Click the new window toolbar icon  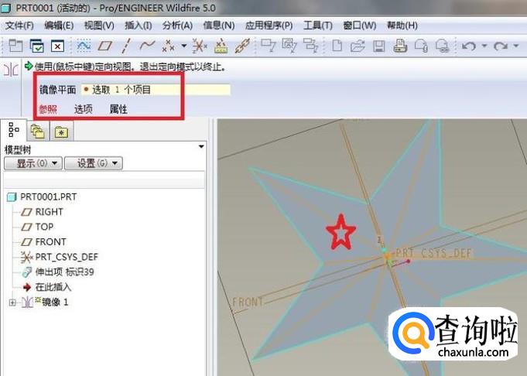pos(15,46)
